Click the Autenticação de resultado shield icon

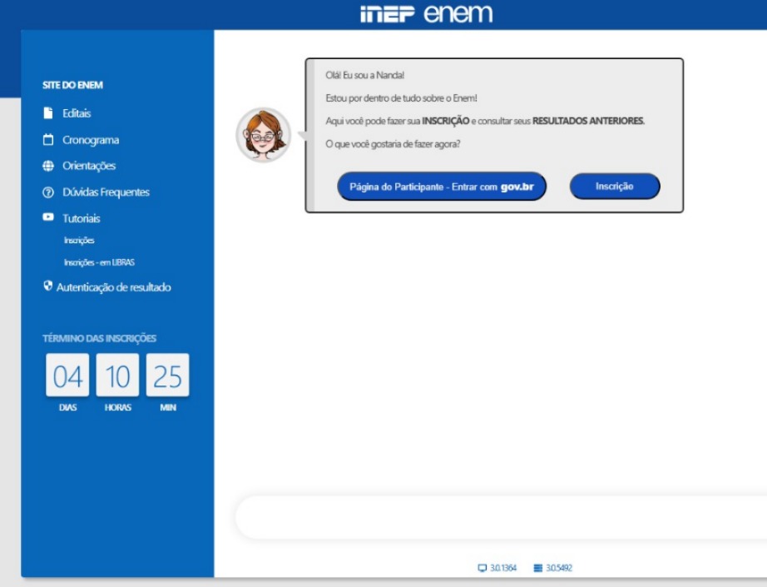click(x=48, y=286)
